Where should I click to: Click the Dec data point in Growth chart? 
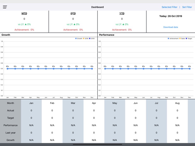coord(92,69)
